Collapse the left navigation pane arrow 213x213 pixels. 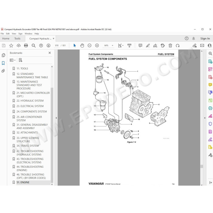point(56,118)
